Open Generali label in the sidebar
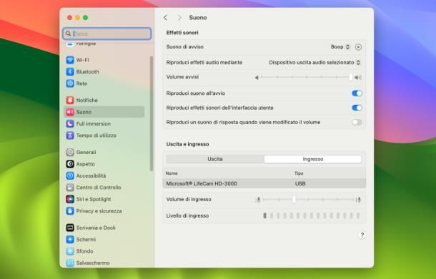This screenshot has height=279, width=436. (86, 152)
